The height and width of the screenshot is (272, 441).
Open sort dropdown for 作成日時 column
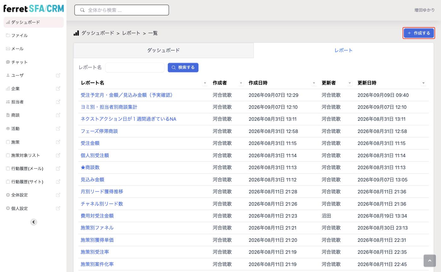point(314,83)
